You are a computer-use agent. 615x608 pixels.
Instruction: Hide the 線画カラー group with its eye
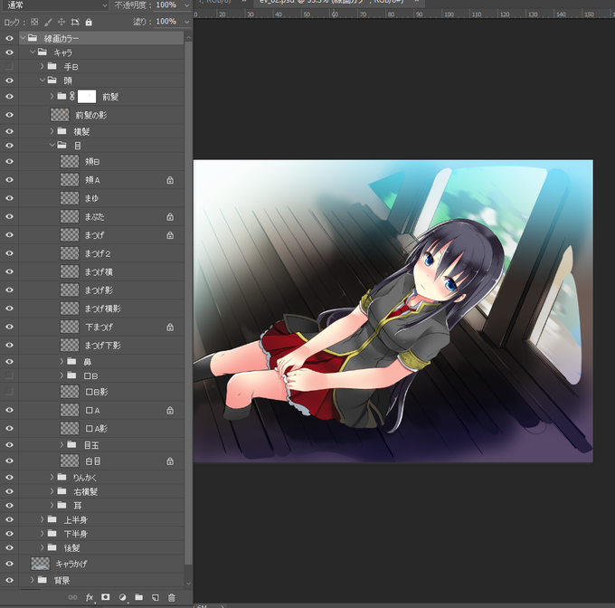tap(9, 38)
